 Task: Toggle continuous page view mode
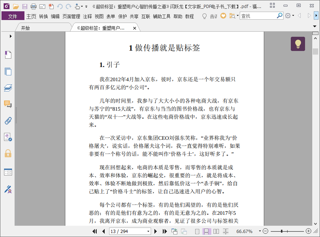[206, 232]
